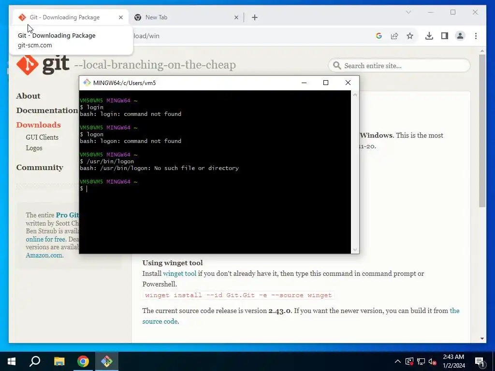
Task: Click the security warning tray icon
Action: click(409, 361)
